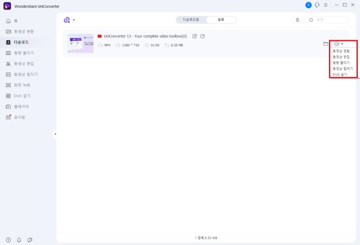Open 플레이어 in the sidebar
This screenshot has width=360, height=245.
click(x=17, y=106)
